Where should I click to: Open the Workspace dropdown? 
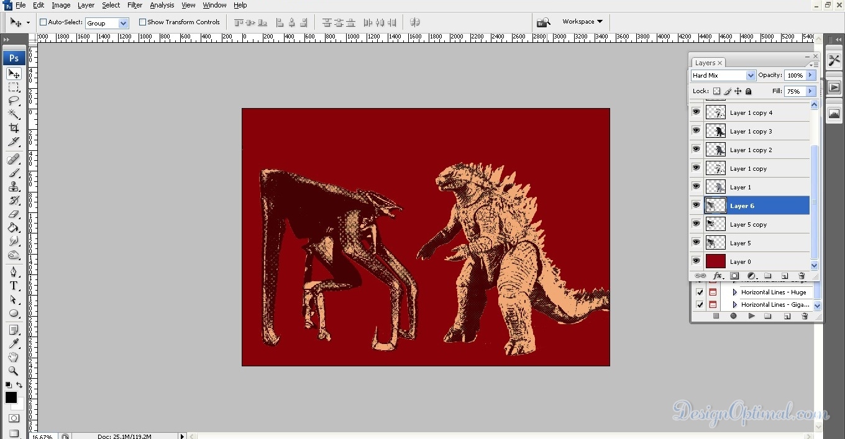[582, 22]
